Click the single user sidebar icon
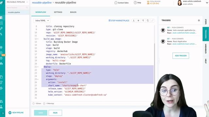 pos(1,107)
